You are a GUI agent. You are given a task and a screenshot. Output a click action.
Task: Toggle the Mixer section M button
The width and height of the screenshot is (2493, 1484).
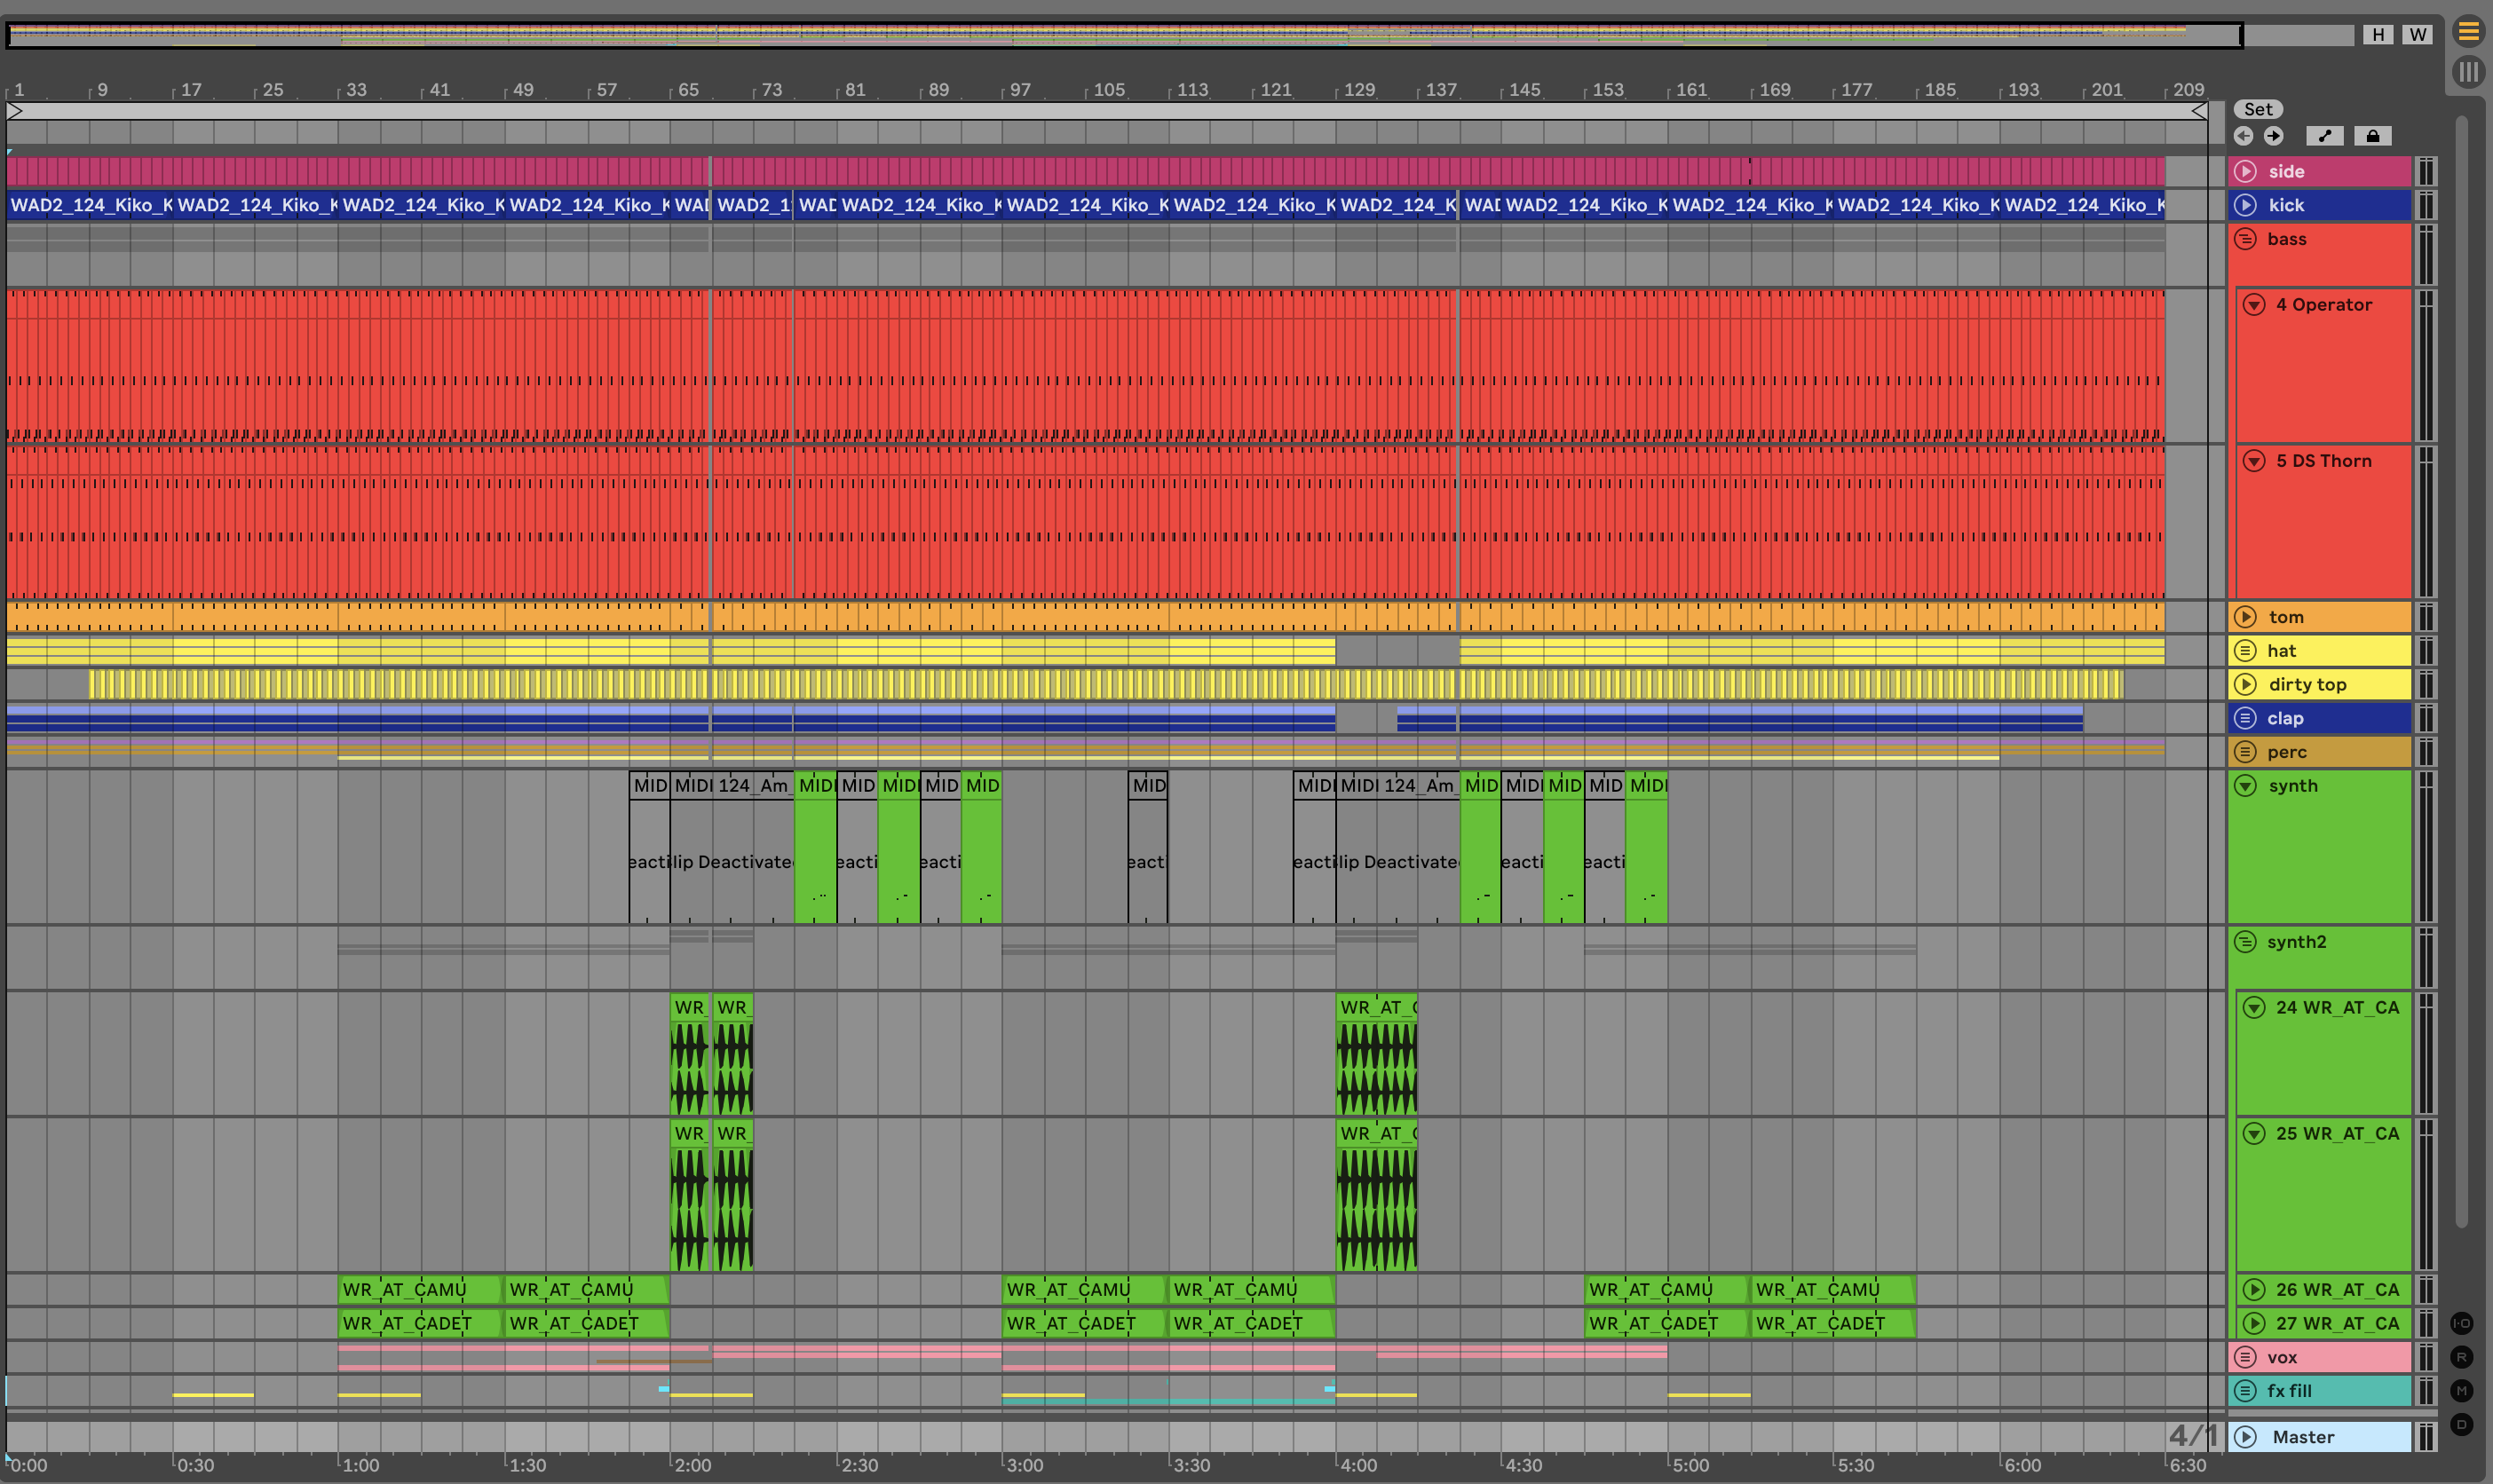pyautogui.click(x=2461, y=1391)
